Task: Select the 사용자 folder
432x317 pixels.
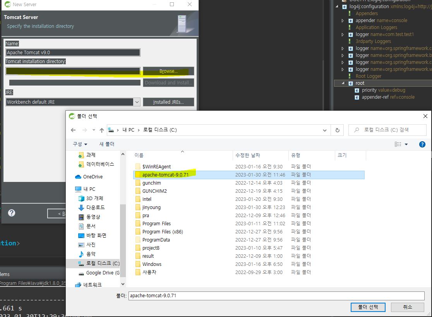Action: click(149, 272)
